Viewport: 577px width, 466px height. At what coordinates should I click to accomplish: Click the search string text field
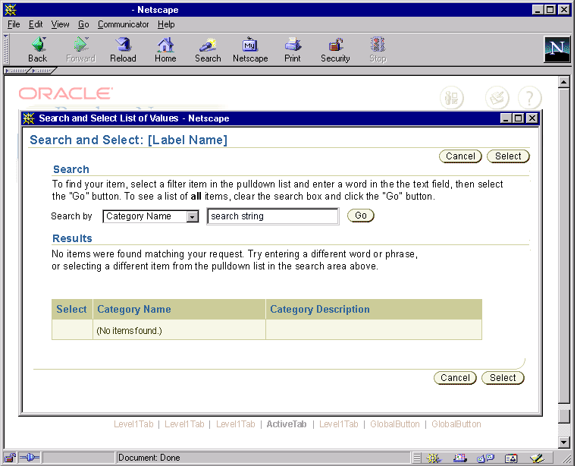point(272,217)
